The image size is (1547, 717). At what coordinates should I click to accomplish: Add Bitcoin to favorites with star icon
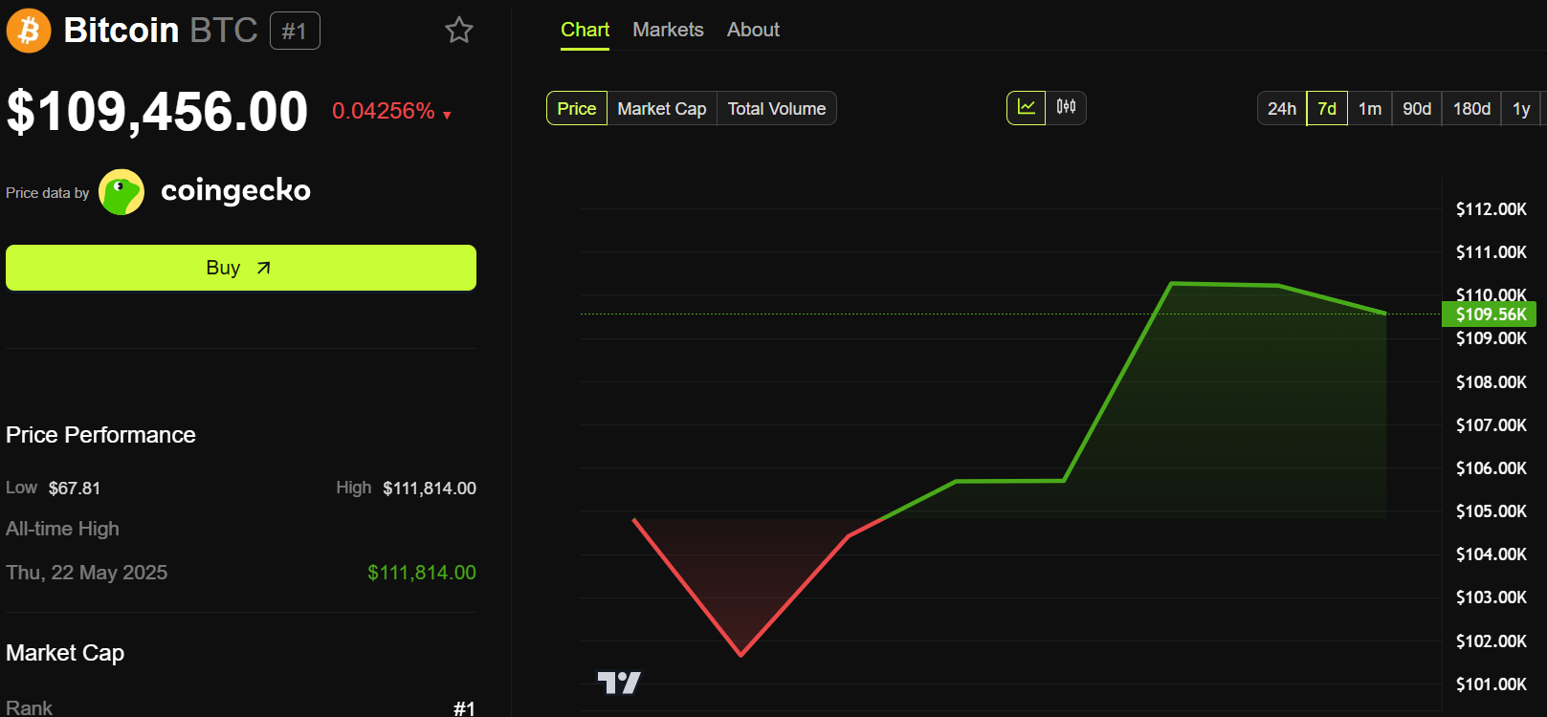click(x=459, y=30)
